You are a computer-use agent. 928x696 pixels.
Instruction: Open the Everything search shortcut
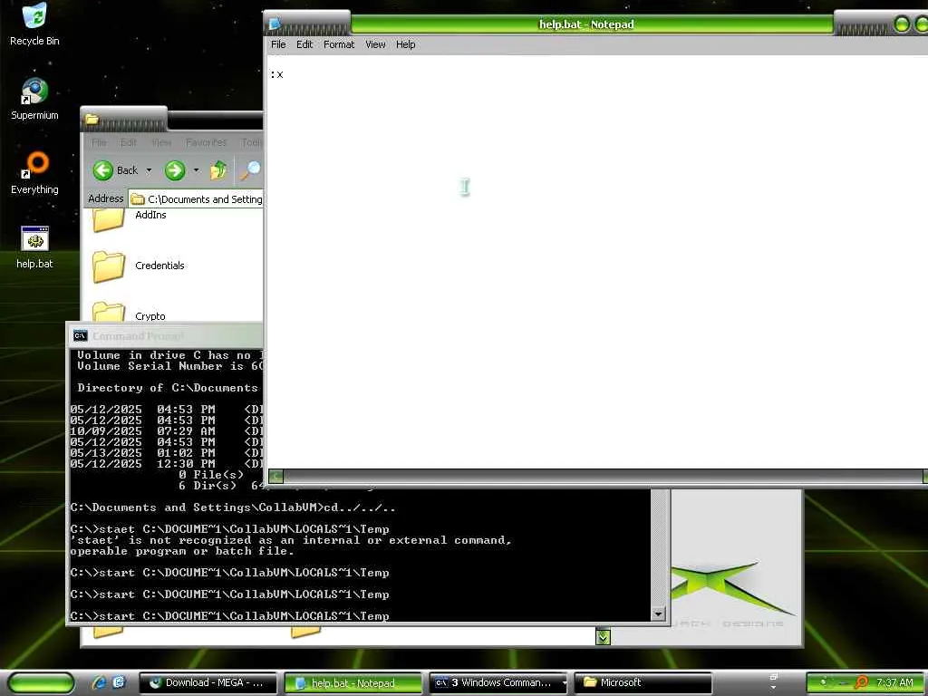point(34,173)
